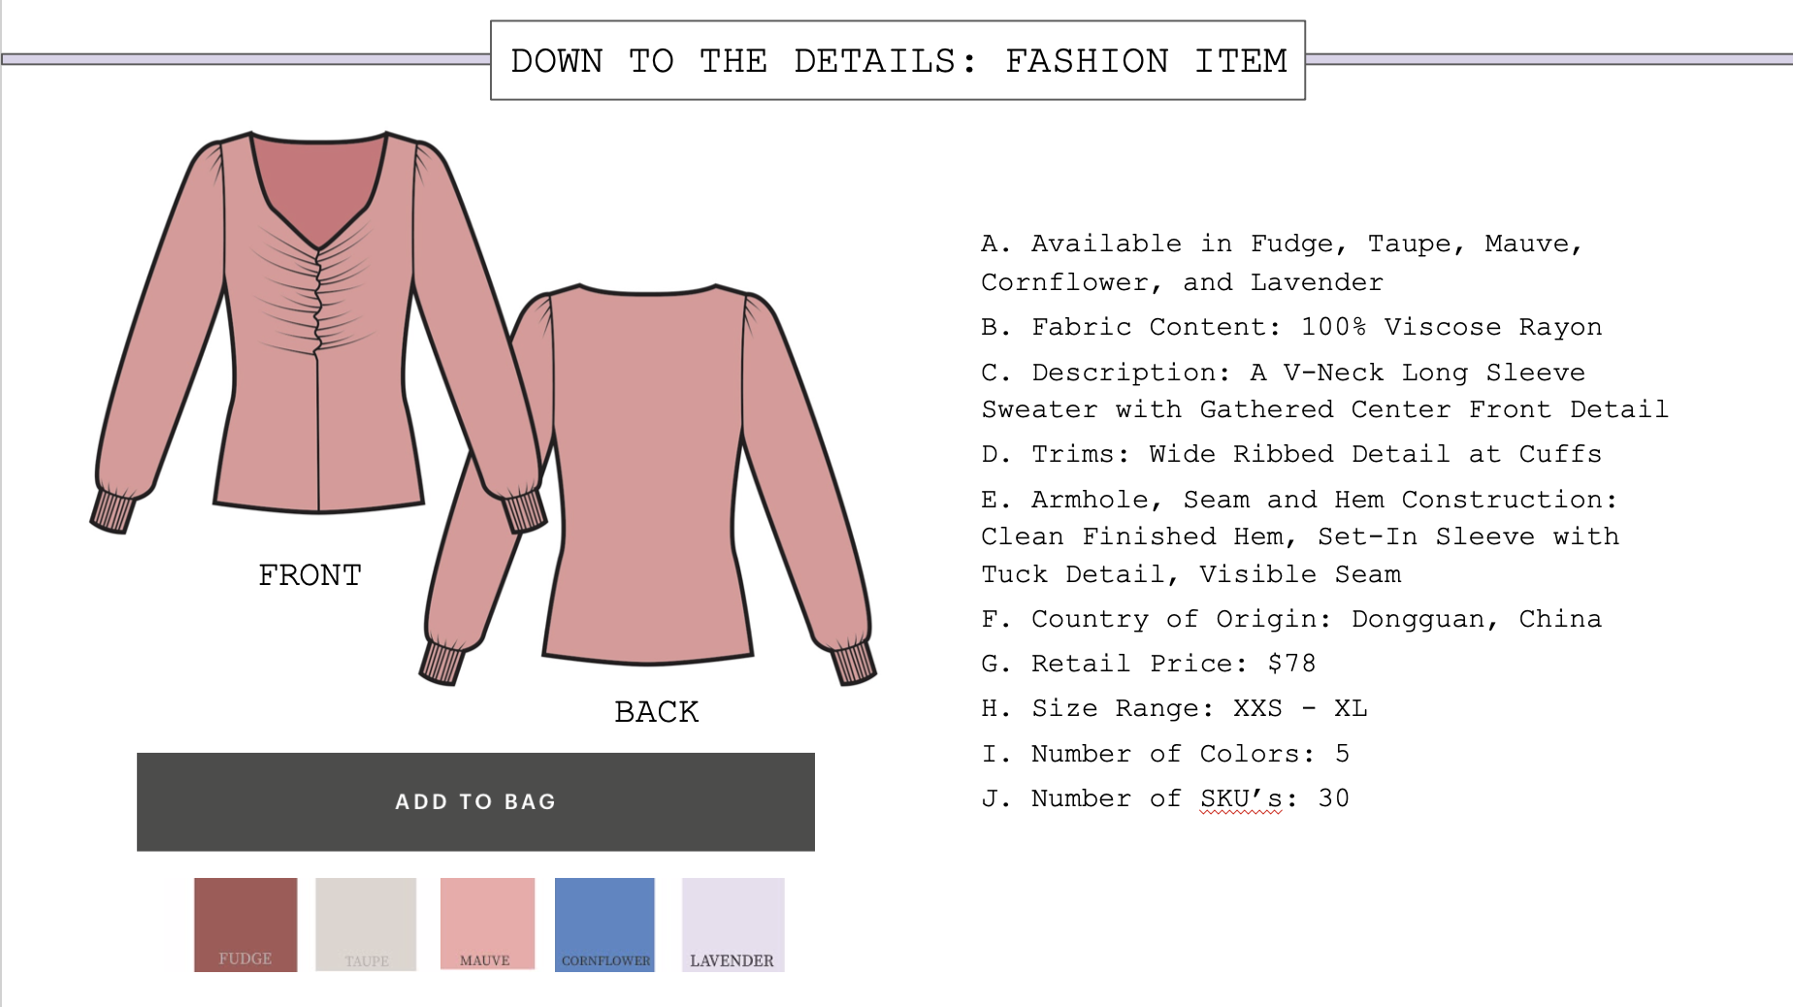
Task: Click the Retail Price $78 line
Action: pos(1149,664)
